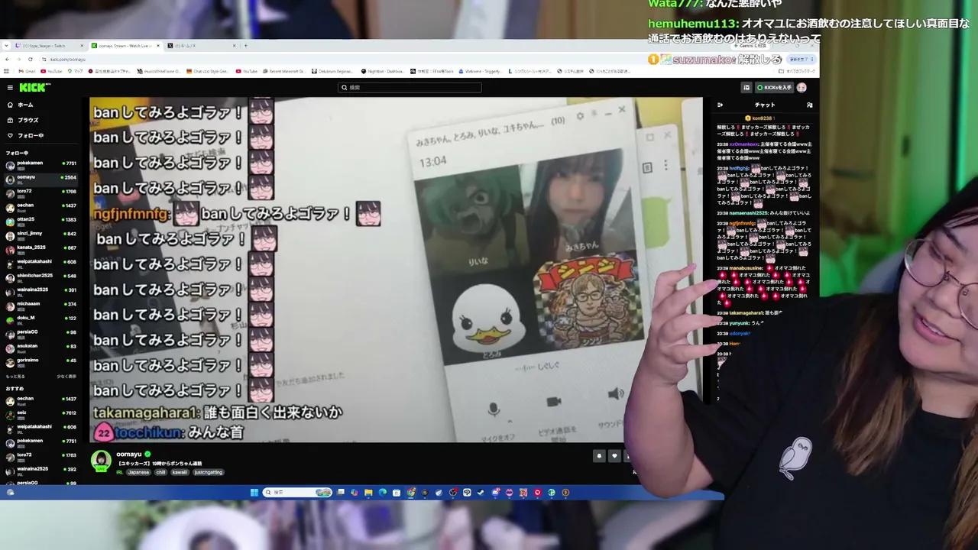Open ブラウズ in Kick sidebar
The width and height of the screenshot is (978, 550).
coord(40,120)
